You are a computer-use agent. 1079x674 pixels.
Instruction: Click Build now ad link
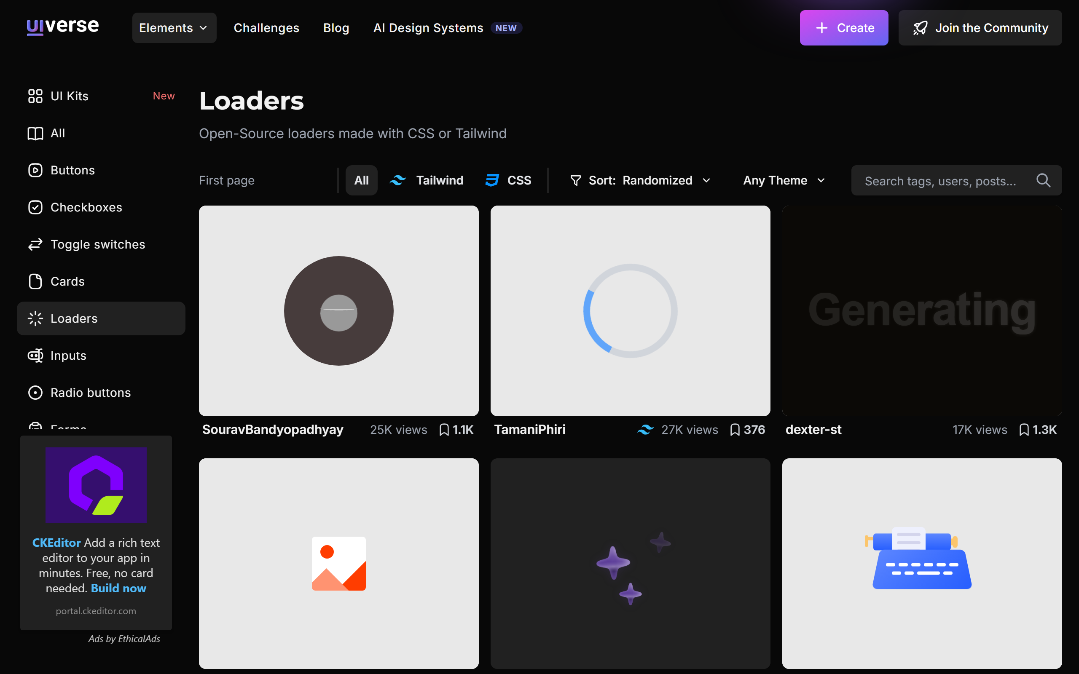(118, 588)
